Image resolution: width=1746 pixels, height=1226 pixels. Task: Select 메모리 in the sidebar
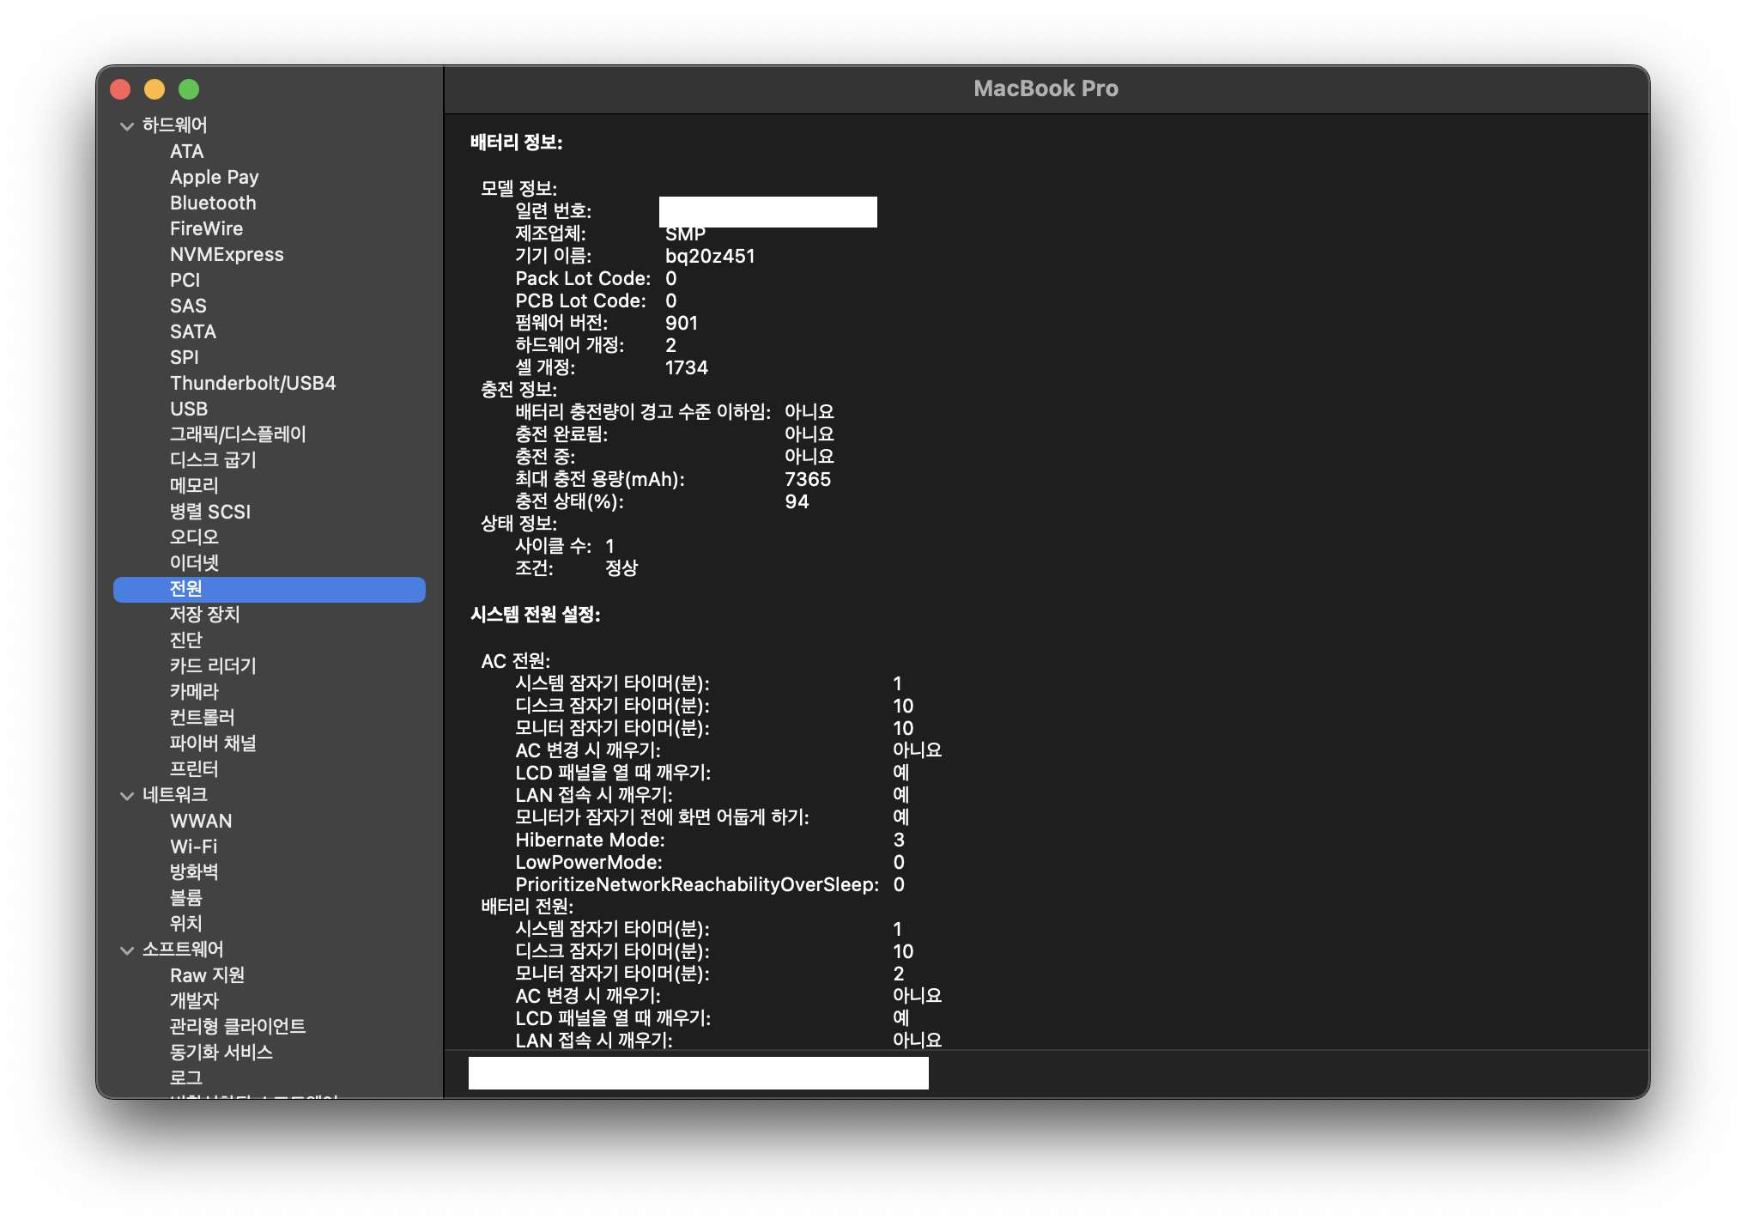(194, 486)
